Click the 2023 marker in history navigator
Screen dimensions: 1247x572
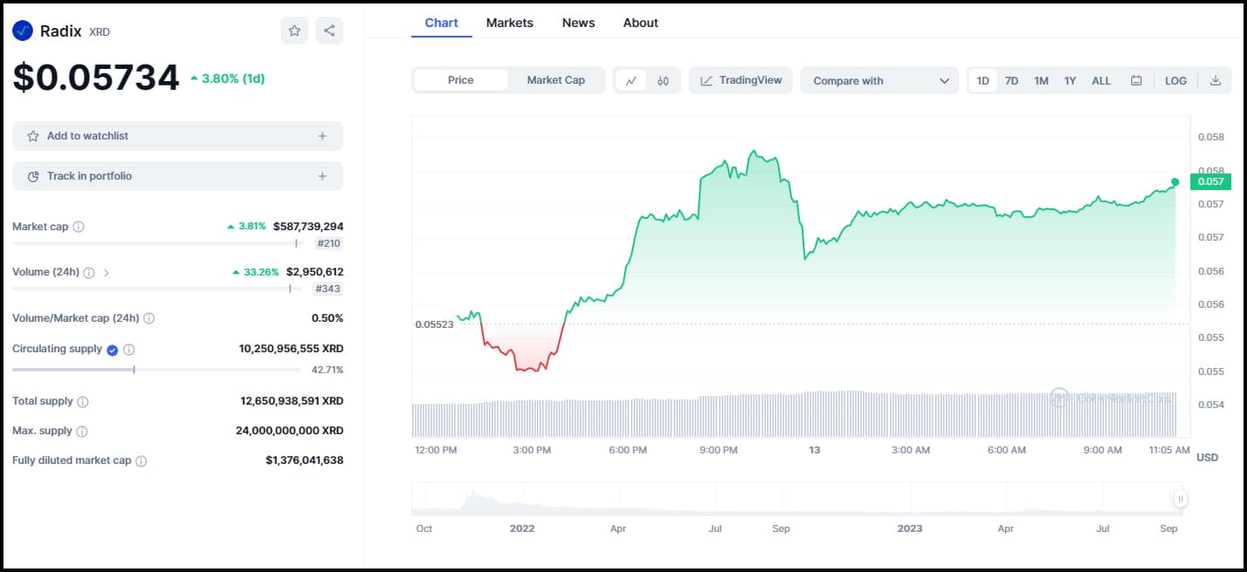(x=910, y=528)
